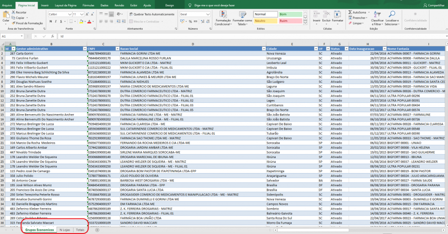The image size is (448, 234).
Task: Apply the Bom cell style
Action: [290, 14]
